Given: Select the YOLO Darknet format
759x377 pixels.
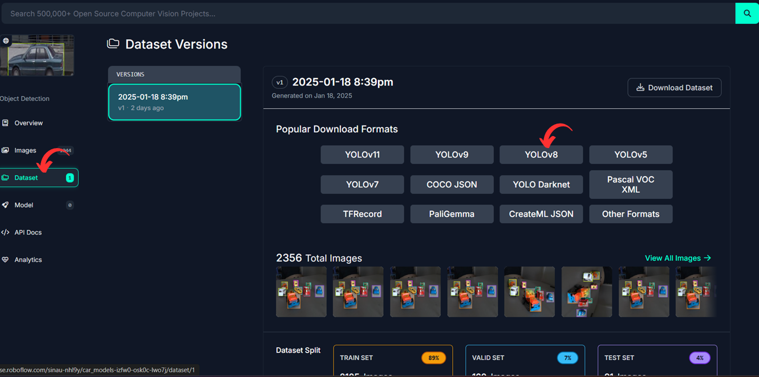Looking at the screenshot, I should pos(541,185).
